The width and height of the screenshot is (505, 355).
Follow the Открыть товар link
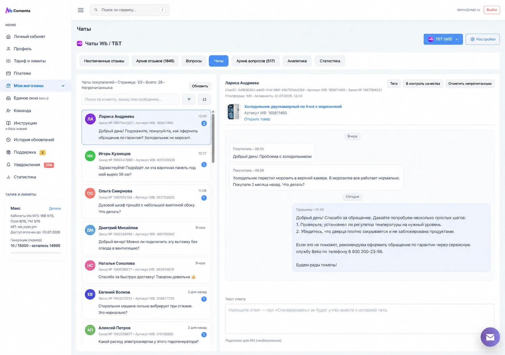pyautogui.click(x=257, y=119)
